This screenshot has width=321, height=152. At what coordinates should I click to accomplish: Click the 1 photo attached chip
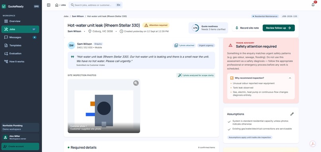[x=184, y=46]
